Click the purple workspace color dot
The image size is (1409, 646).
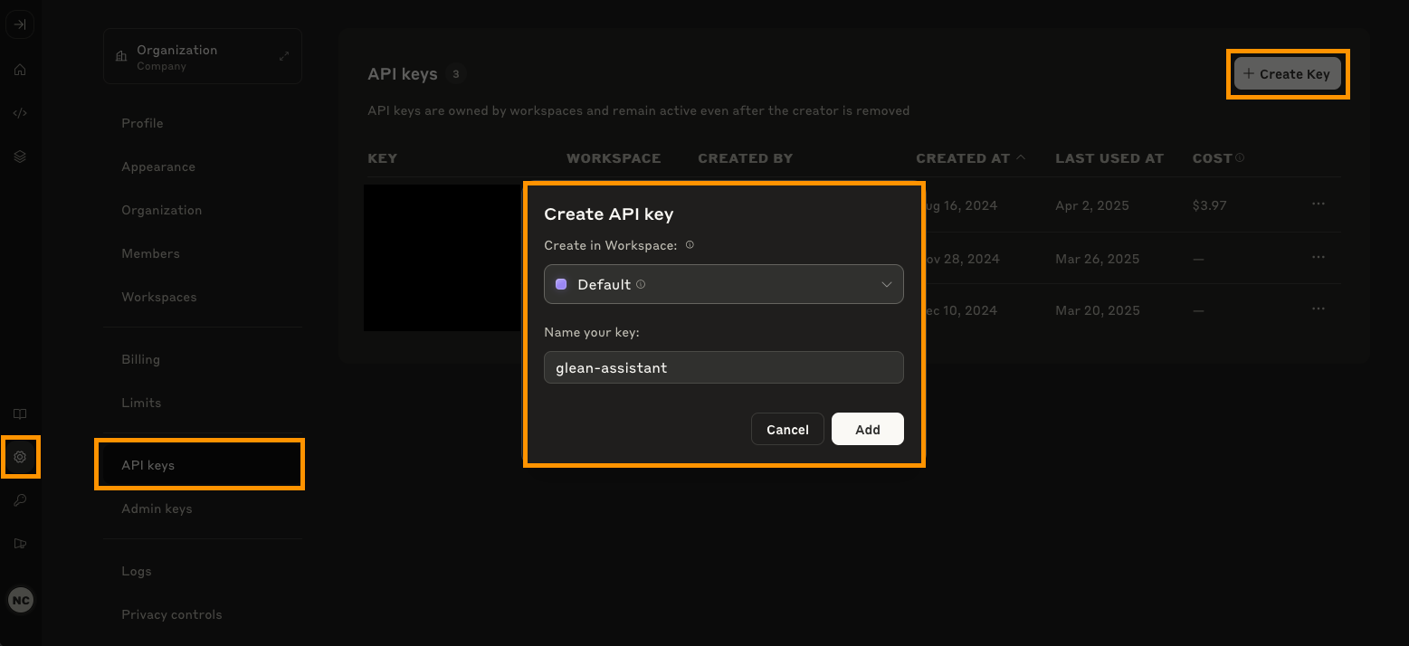(x=561, y=283)
